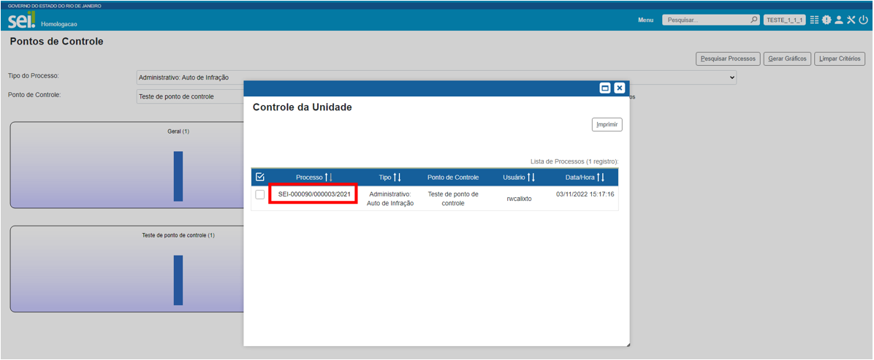Click the TESTE_1_1_1 unit selector
Image resolution: width=874 pixels, height=360 pixels.
pos(784,20)
